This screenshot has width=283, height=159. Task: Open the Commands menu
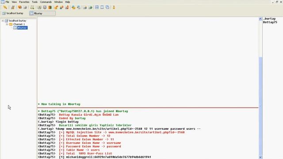pyautogui.click(x=46, y=2)
